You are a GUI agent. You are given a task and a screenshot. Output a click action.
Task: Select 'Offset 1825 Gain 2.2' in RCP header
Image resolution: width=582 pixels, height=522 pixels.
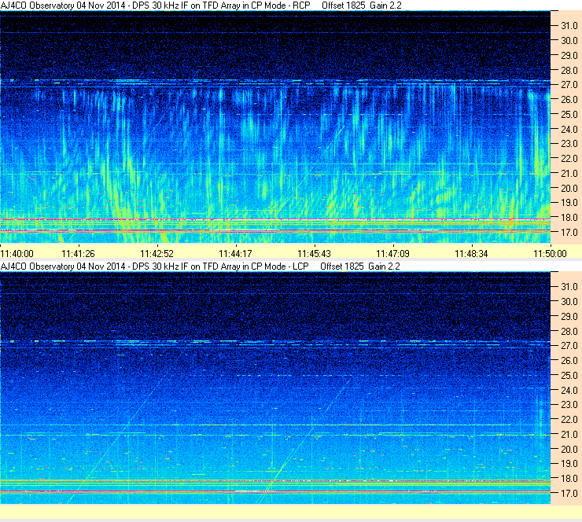coord(362,6)
